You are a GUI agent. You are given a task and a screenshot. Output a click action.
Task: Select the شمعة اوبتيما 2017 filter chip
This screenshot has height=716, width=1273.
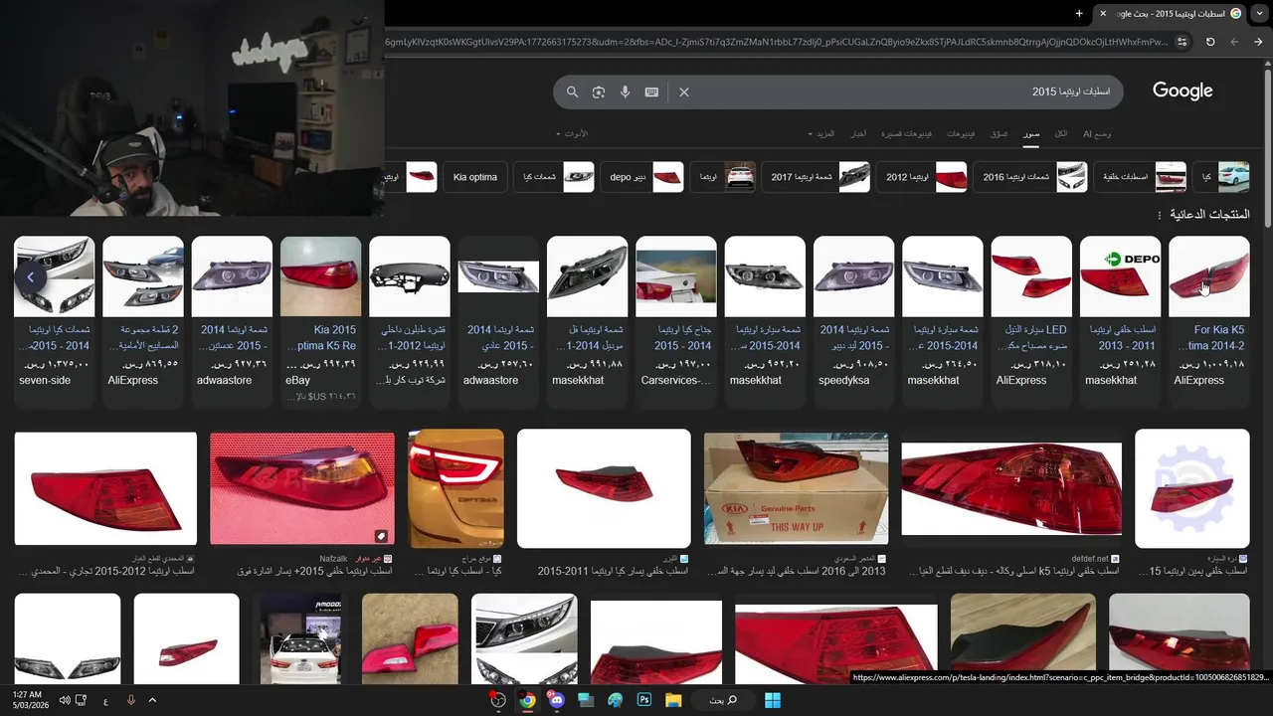(816, 177)
